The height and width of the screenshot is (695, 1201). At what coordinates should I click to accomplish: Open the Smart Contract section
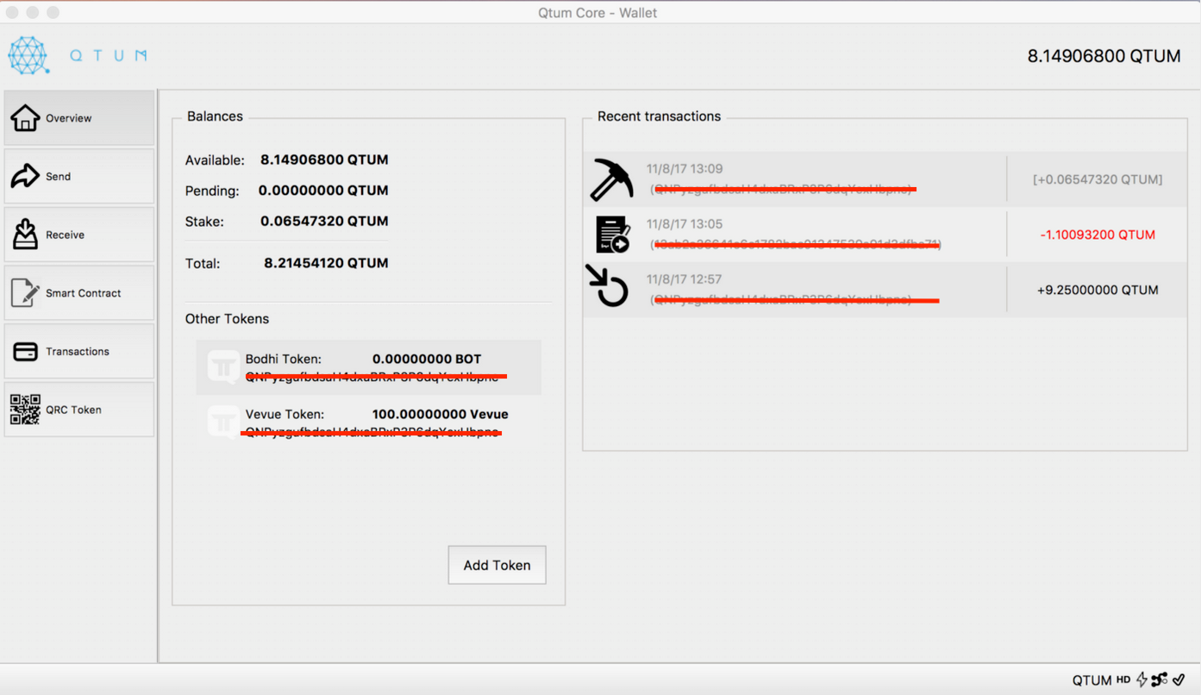(79, 293)
